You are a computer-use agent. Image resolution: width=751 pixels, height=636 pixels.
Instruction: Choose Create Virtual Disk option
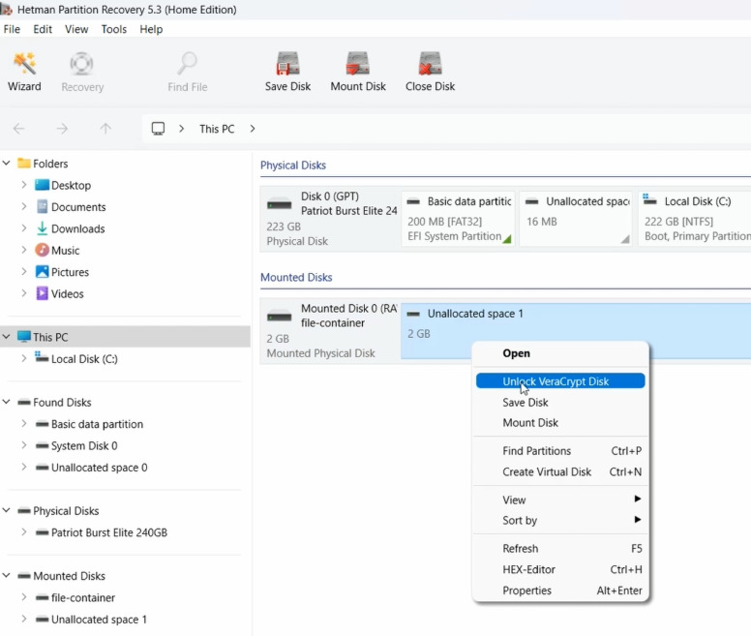pyautogui.click(x=560, y=472)
